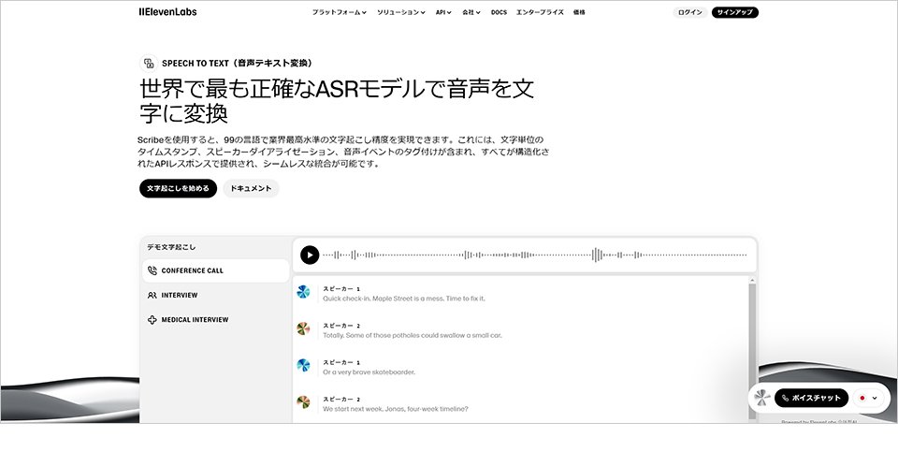Click the line 'Or a very brave skateboarder.'
This screenshot has height=452, width=898.
(x=369, y=372)
